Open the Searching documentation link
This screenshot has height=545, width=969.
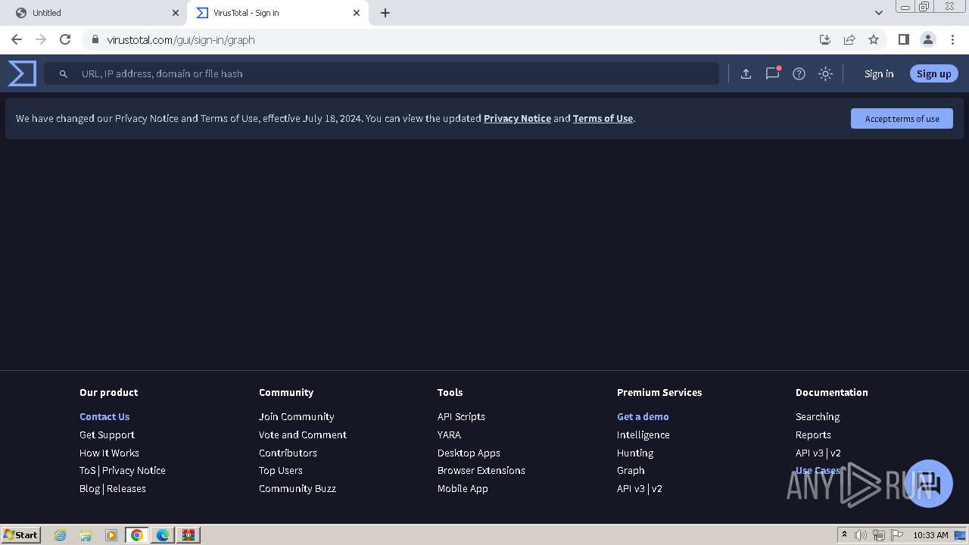(818, 416)
